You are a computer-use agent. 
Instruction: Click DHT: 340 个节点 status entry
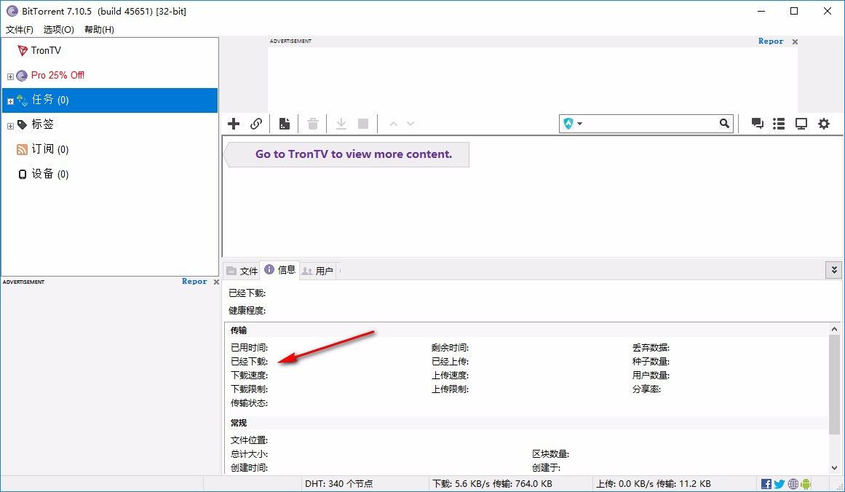pyautogui.click(x=339, y=484)
